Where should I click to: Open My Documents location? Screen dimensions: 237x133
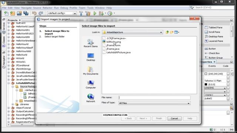pyautogui.click(x=91, y=71)
